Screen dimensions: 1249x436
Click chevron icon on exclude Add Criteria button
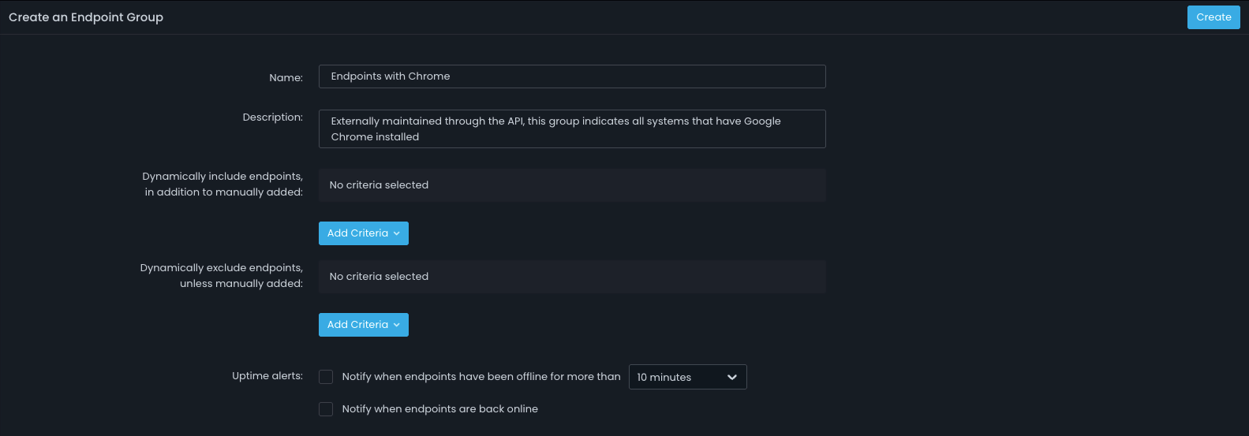[x=397, y=325]
